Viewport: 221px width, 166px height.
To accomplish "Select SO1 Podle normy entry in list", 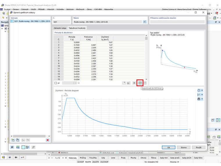I will click(x=31, y=21).
